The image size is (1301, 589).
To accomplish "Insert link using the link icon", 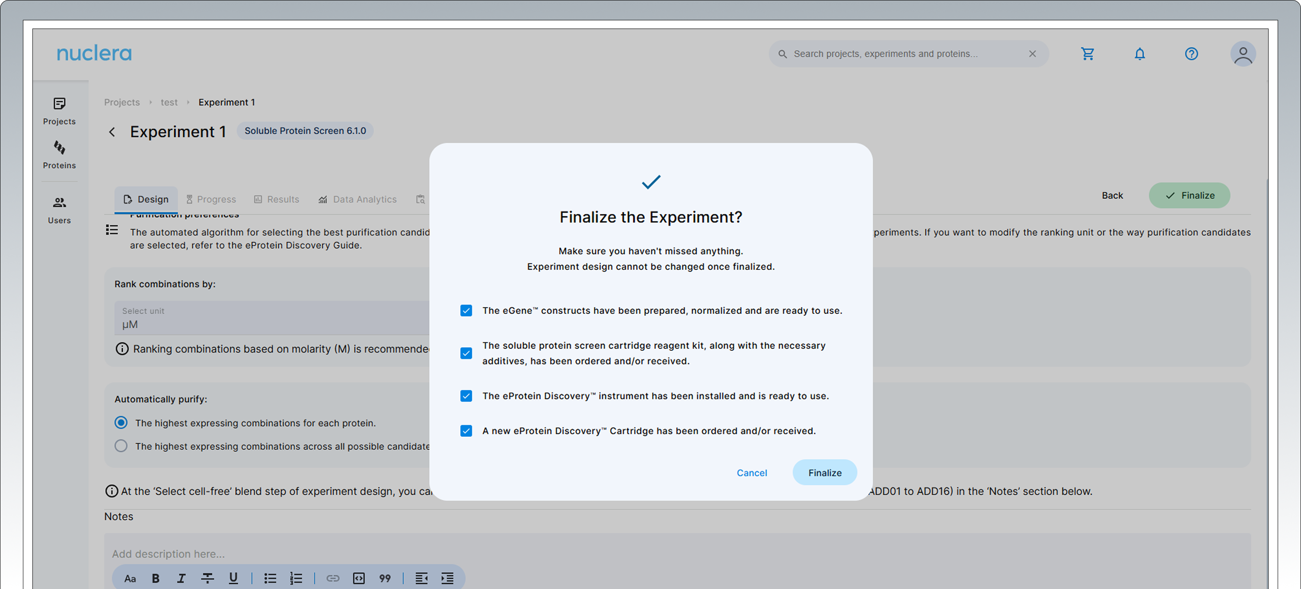I will [332, 578].
